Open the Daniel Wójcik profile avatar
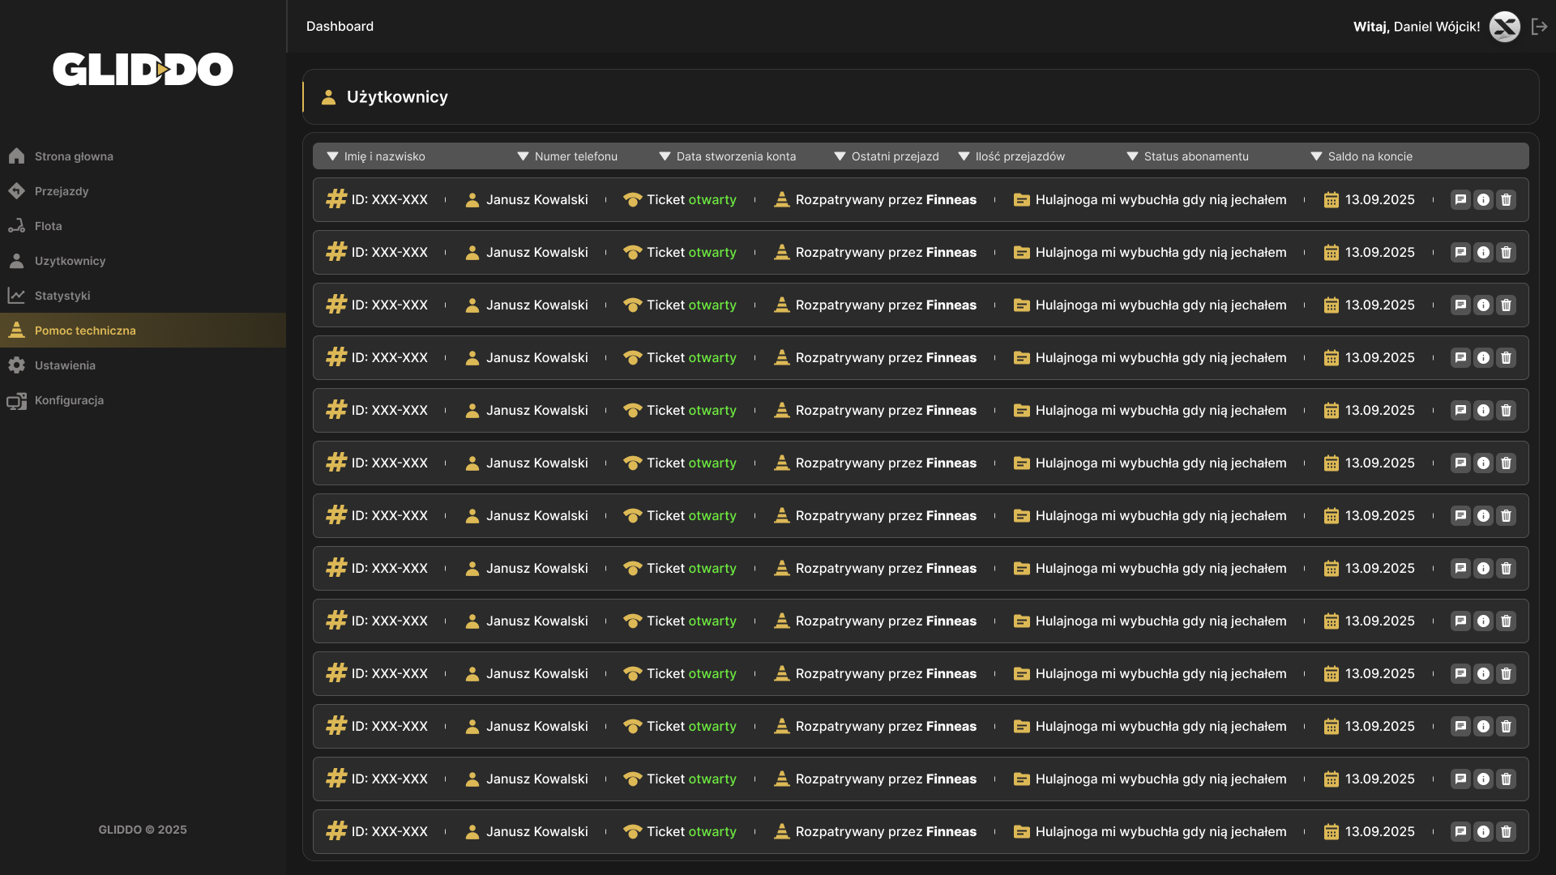Viewport: 1556px width, 875px height. [1504, 27]
